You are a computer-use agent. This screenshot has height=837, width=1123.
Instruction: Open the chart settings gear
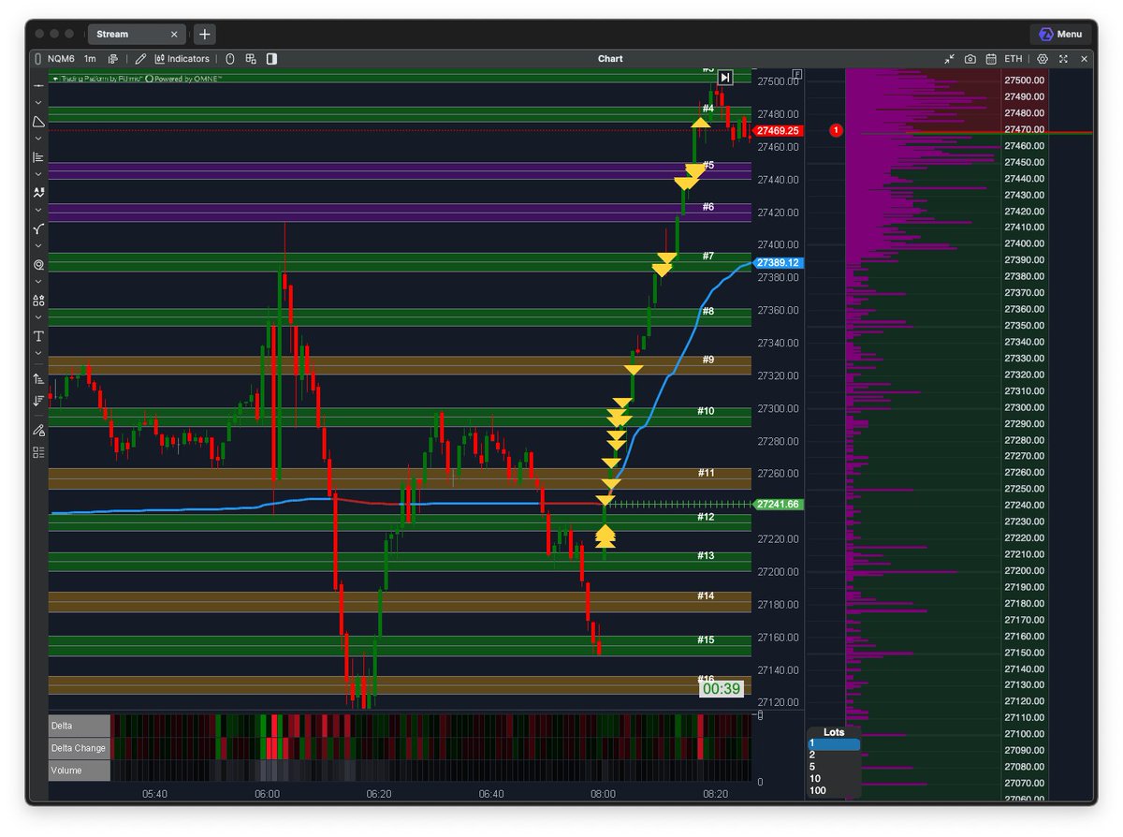[x=1043, y=58]
